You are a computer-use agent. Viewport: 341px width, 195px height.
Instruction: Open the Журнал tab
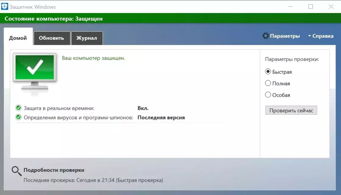[x=87, y=38]
